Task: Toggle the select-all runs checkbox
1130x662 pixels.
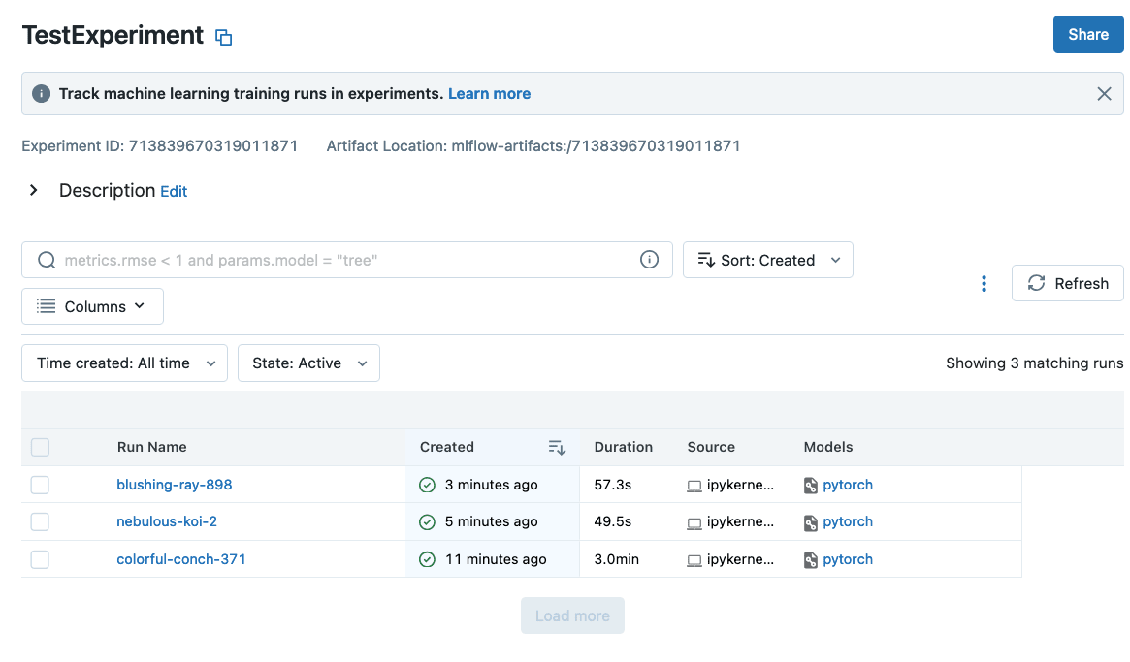Action: point(41,448)
